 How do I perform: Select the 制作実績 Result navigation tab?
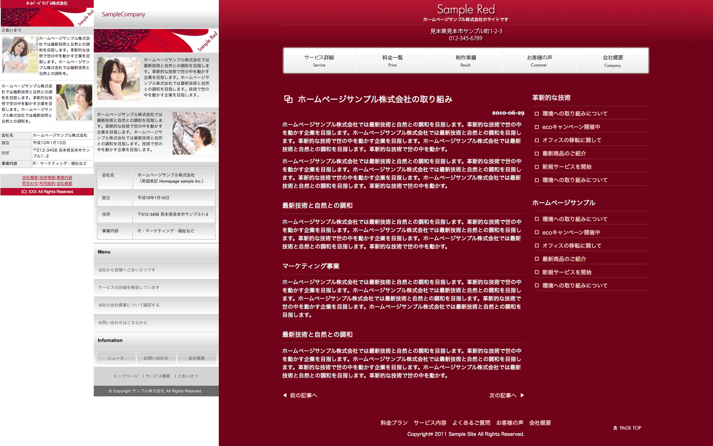coord(466,61)
